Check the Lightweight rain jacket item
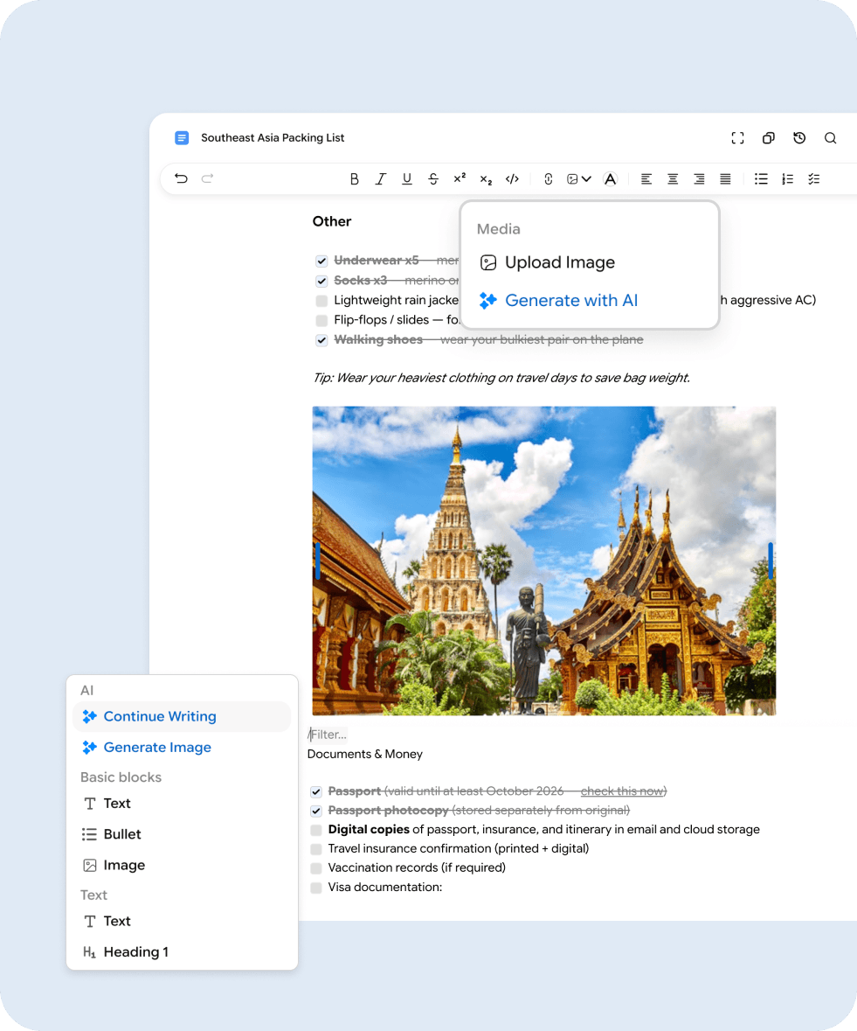Viewport: 857px width, 1031px height. 321,301
